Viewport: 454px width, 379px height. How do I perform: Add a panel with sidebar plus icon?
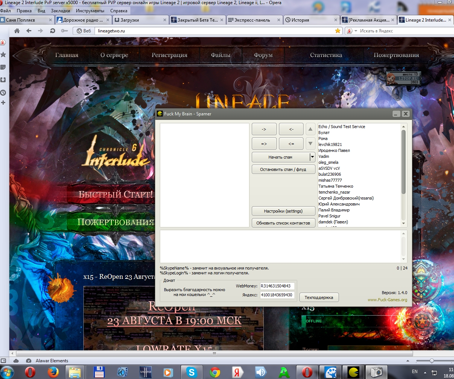pos(3,102)
